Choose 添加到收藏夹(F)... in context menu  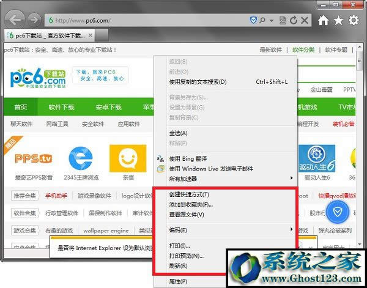191,204
